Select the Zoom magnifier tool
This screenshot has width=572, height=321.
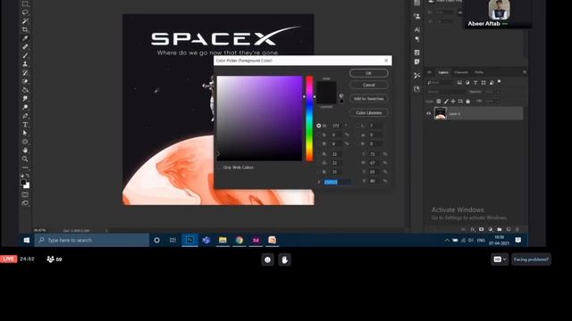tap(25, 159)
